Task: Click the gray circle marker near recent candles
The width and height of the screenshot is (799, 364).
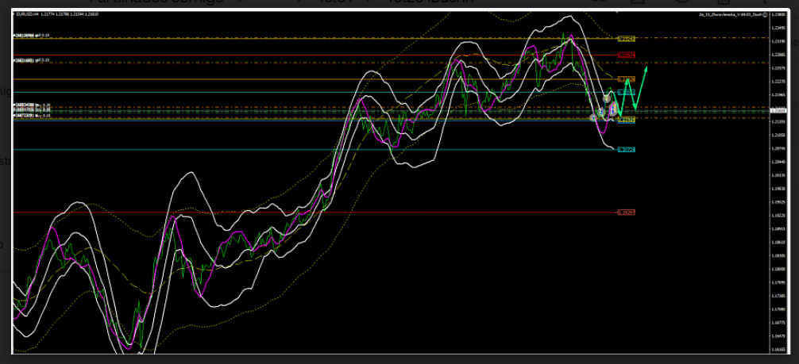Action: click(x=606, y=98)
